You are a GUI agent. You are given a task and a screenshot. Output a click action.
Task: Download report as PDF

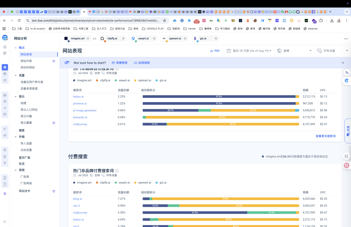[x=215, y=51]
